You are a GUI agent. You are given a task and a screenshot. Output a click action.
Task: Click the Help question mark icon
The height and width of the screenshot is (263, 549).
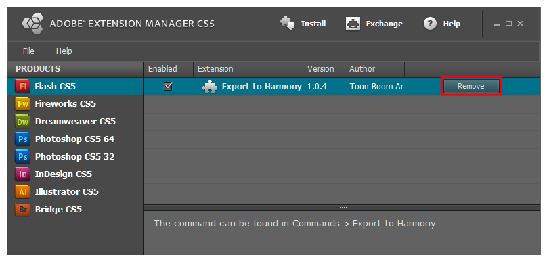[x=430, y=24]
